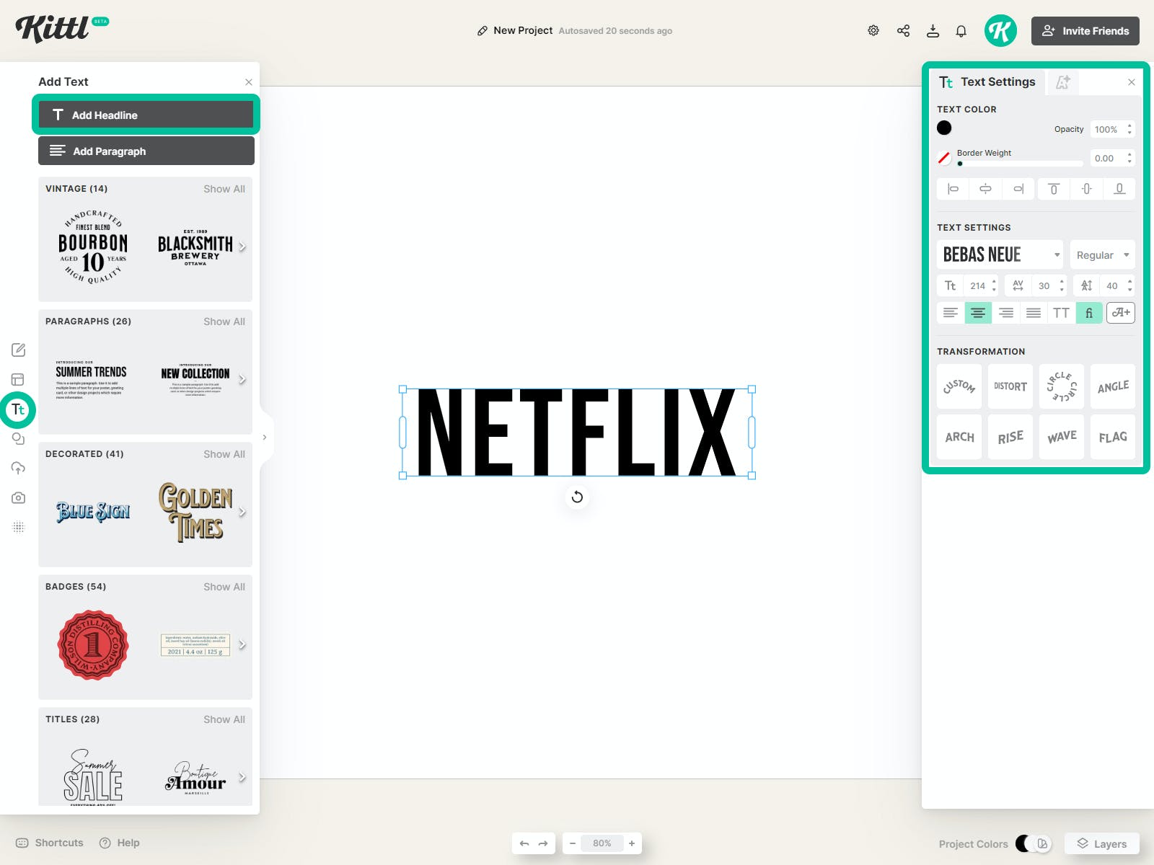This screenshot has width=1154, height=865.
Task: Align object to vertical middle
Action: (x=1086, y=189)
